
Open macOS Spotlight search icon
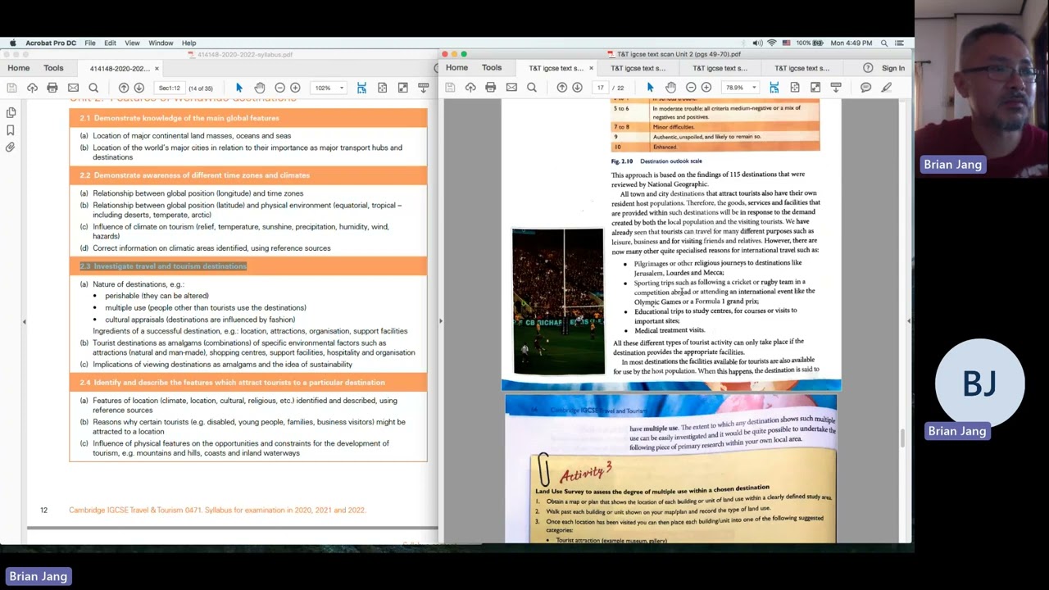click(884, 43)
